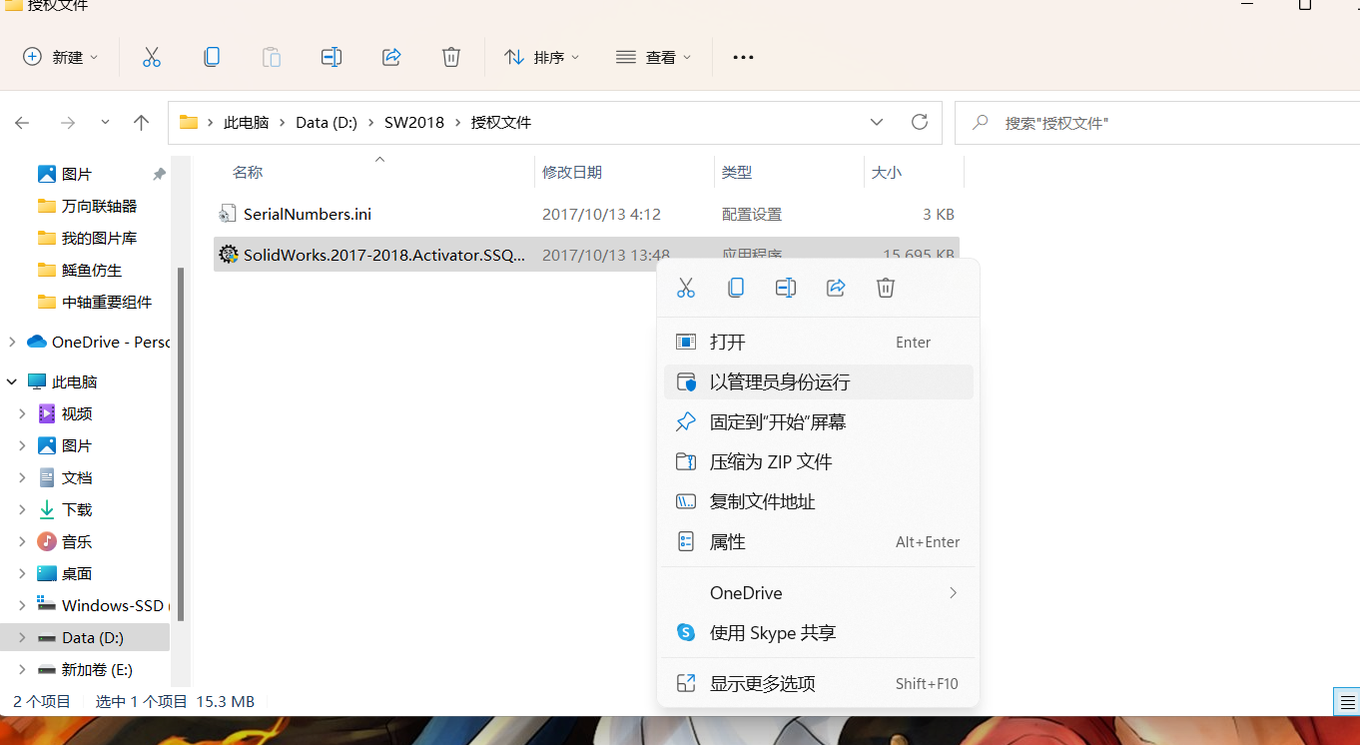
Task: Click Data (D:) in the address breadcrumb
Action: (327, 123)
